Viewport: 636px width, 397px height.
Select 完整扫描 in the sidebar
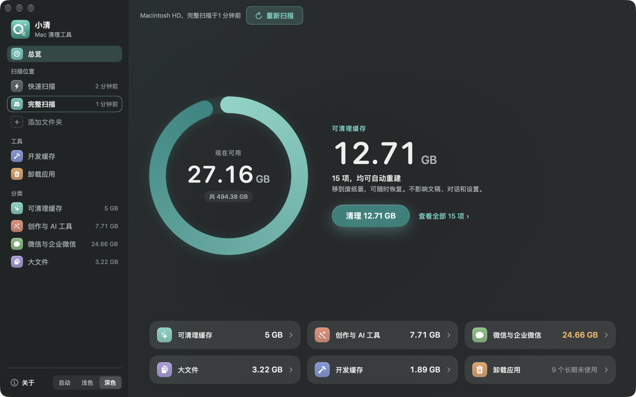click(65, 104)
